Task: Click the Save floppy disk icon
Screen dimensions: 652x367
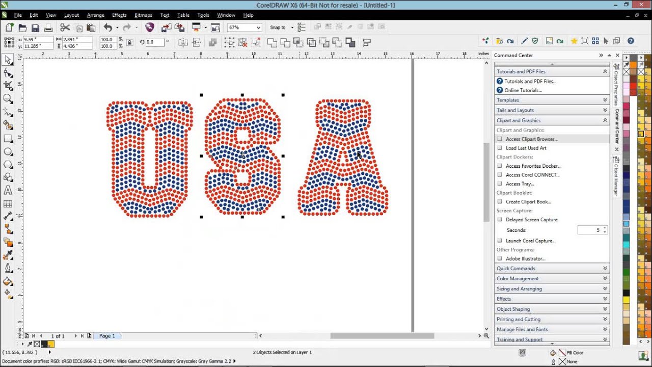Action: pos(35,28)
